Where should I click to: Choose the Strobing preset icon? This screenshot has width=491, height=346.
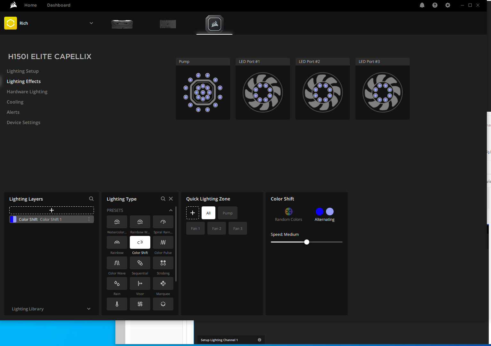pos(163,263)
